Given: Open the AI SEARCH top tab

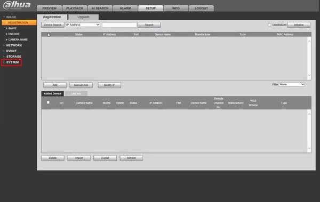Looking at the screenshot, I should [x=100, y=8].
